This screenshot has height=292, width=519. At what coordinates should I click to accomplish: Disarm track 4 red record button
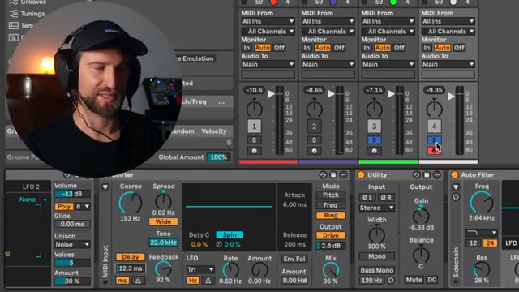[434, 151]
